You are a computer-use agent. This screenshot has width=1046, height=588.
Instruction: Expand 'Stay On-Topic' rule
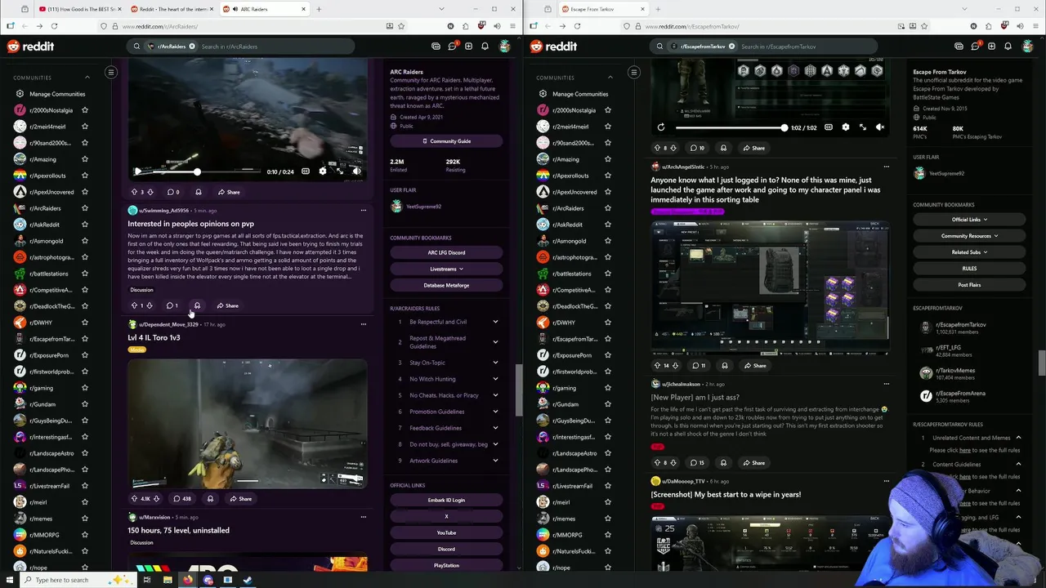(x=495, y=363)
